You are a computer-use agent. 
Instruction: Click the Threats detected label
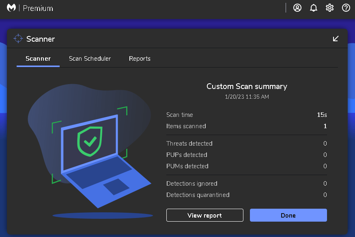point(189,144)
